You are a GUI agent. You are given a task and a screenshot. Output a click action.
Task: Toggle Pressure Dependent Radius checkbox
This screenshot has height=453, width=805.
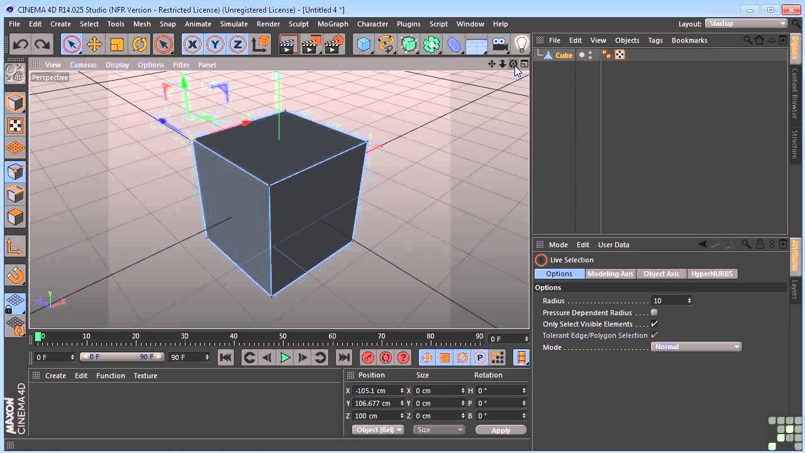click(655, 313)
